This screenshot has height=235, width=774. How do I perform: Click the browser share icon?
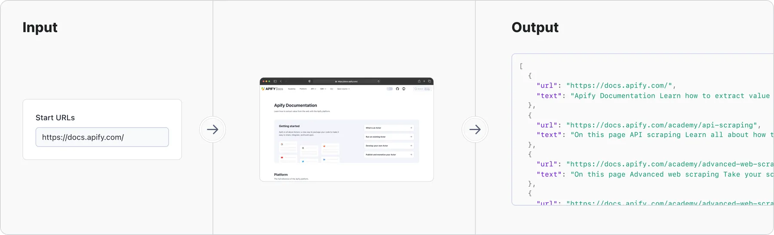(x=419, y=81)
